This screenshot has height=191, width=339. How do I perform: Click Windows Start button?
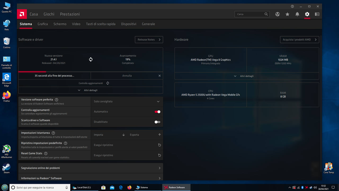5,188
